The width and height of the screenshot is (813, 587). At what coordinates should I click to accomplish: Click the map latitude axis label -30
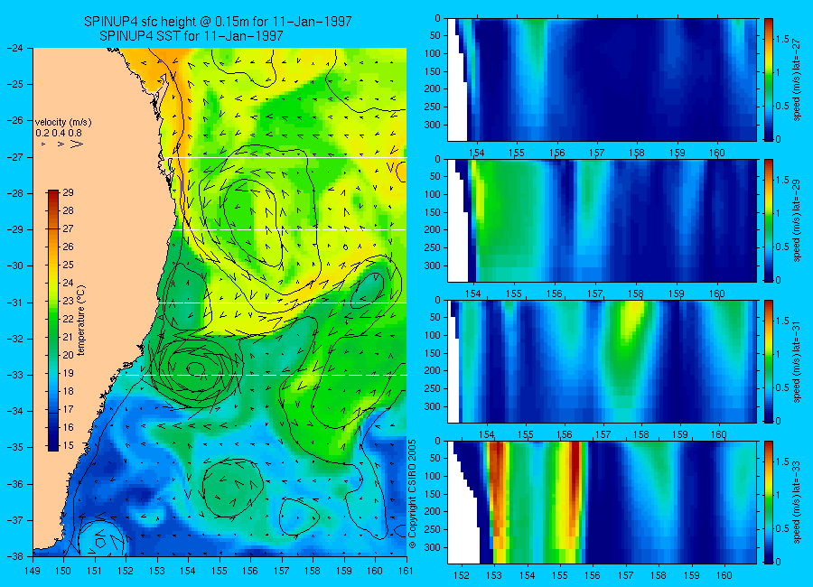pos(14,266)
